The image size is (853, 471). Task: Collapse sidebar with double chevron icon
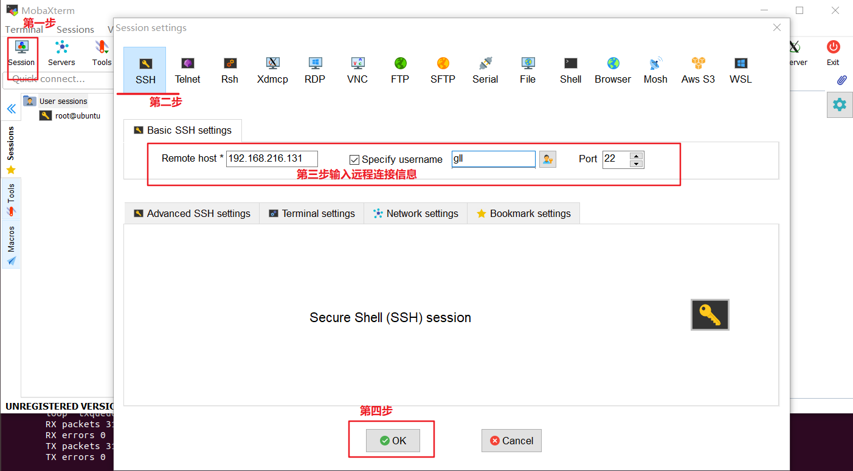(11, 109)
